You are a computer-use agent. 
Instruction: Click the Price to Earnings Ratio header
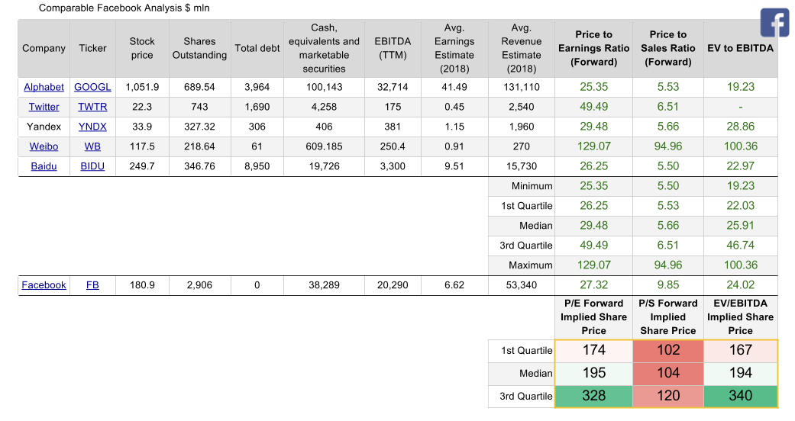[x=593, y=48]
